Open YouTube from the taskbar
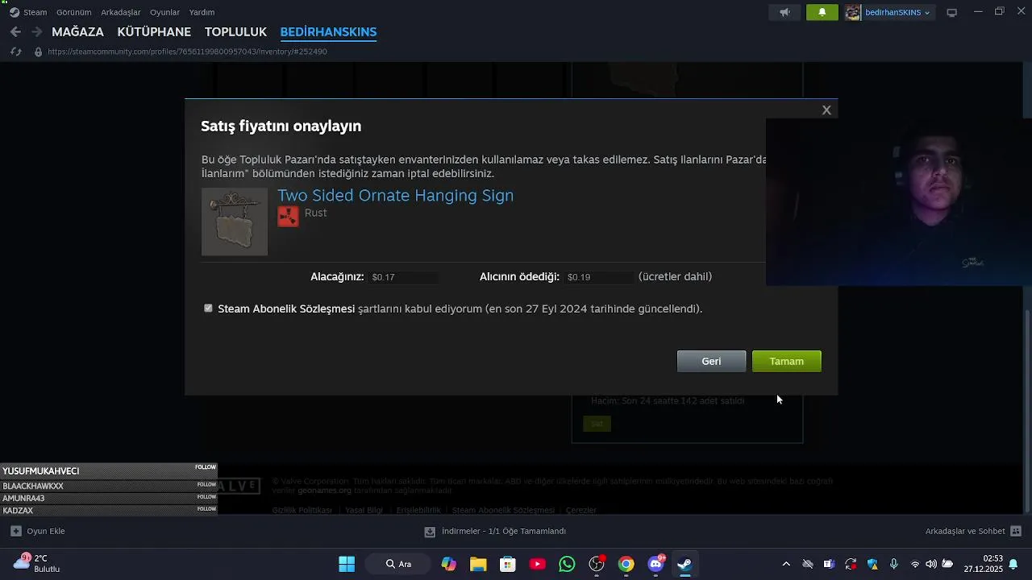1032x580 pixels. tap(537, 564)
